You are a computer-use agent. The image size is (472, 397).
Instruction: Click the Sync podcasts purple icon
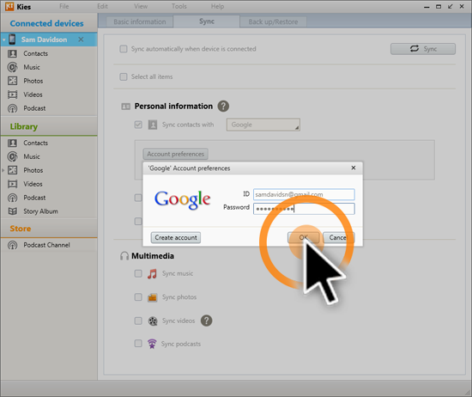(152, 344)
